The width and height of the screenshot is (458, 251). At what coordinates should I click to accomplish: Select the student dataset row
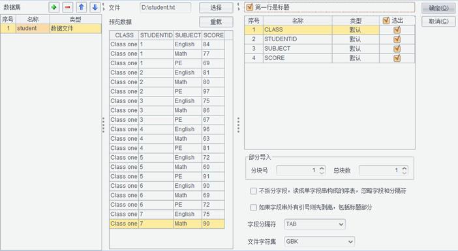(51, 28)
